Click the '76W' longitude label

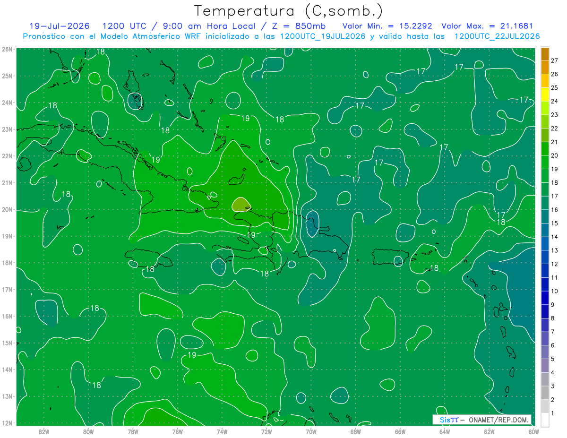click(177, 431)
